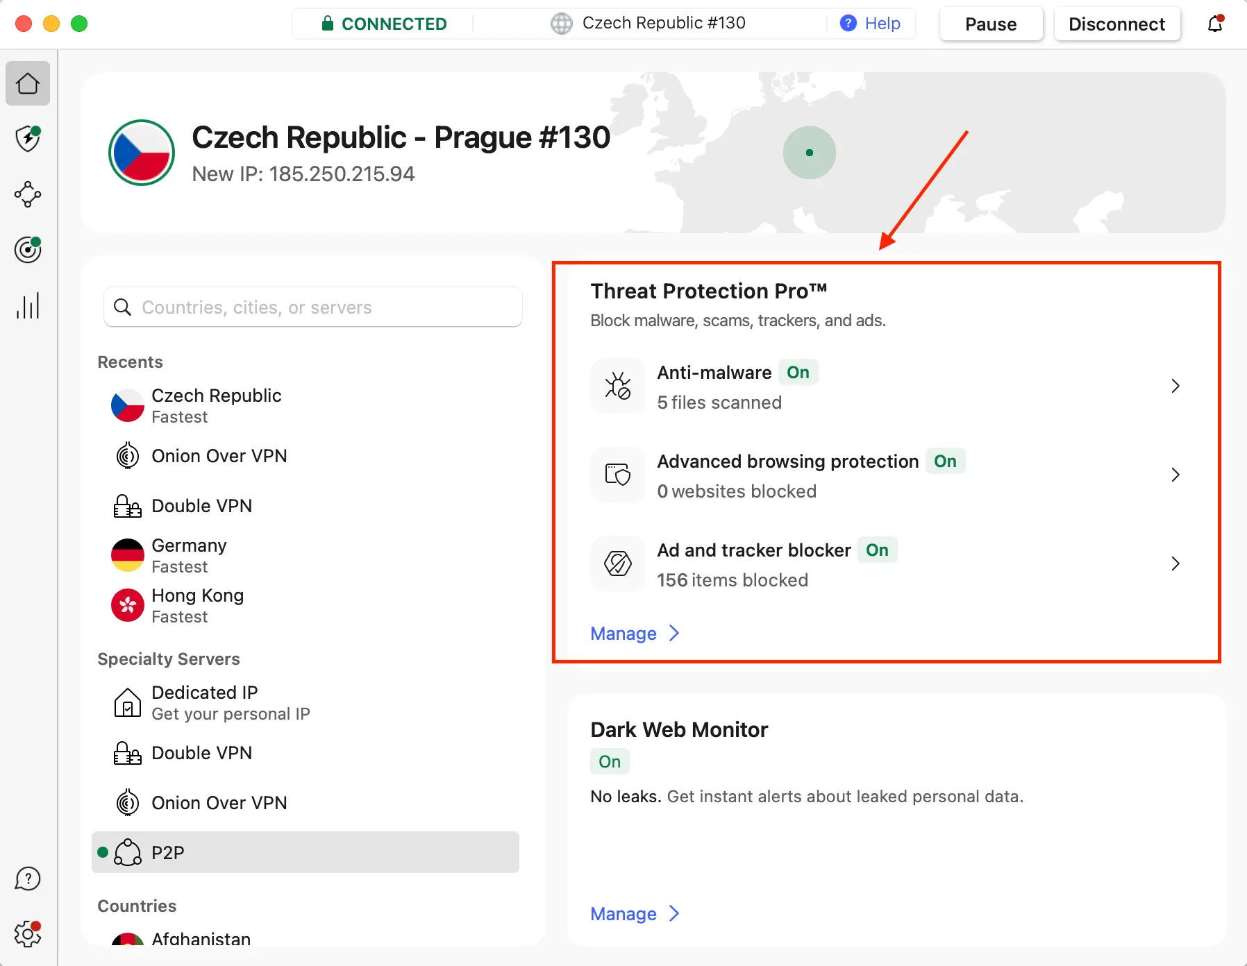Open statistics bars icon in sidebar
The width and height of the screenshot is (1247, 966).
[x=28, y=305]
